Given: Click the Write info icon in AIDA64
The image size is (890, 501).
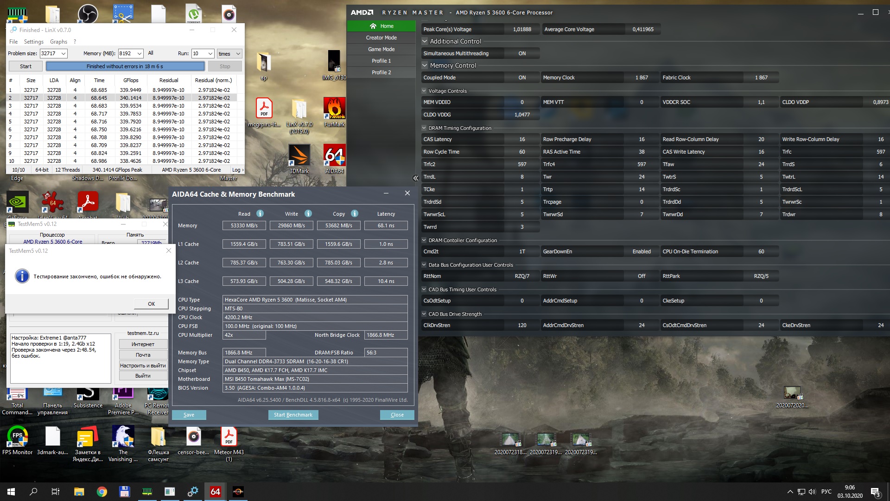Looking at the screenshot, I should [x=308, y=213].
